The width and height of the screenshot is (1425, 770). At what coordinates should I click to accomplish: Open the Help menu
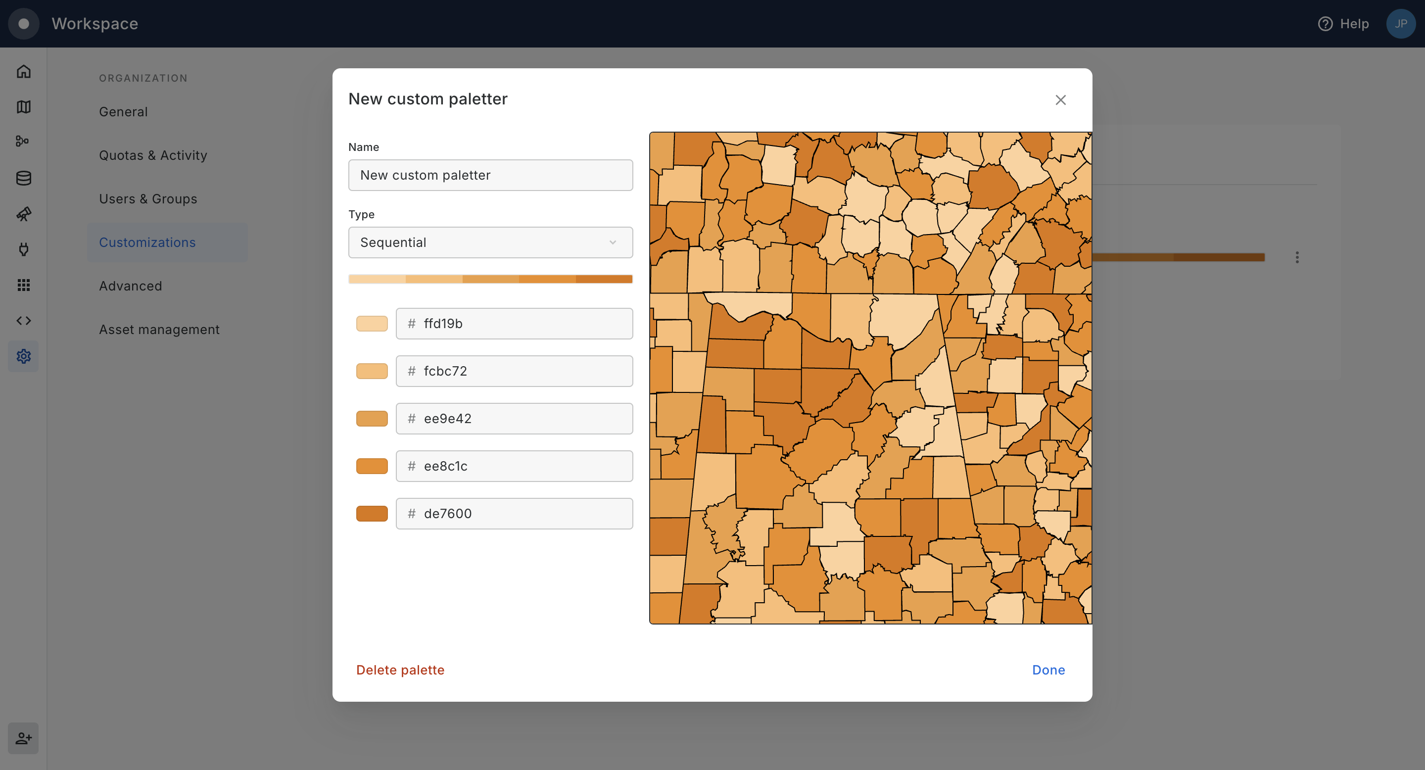(1343, 24)
